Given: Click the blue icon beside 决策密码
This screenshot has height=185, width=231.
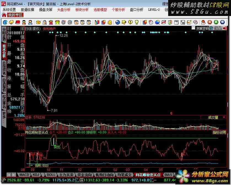Looking at the screenshot, I should [211, 28].
